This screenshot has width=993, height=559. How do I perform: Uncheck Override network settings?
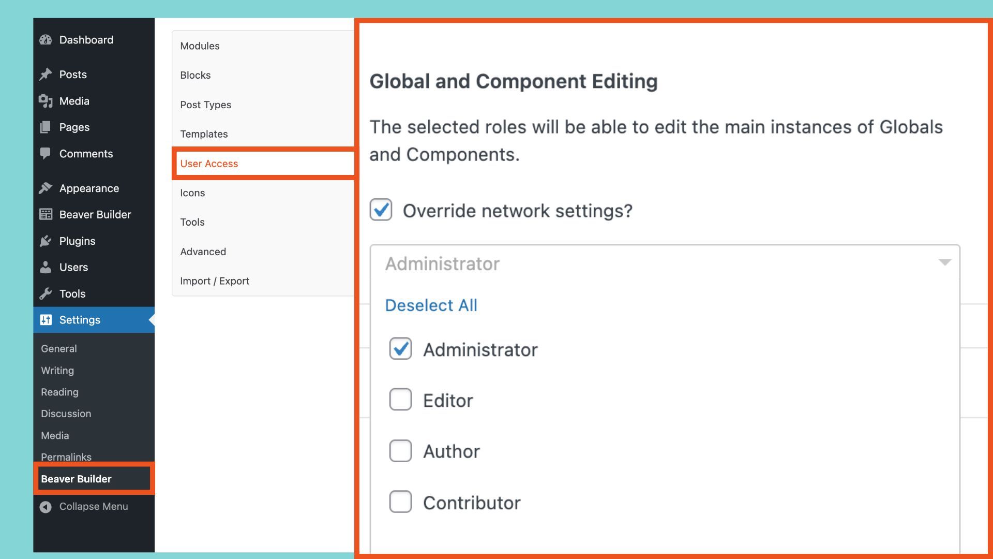[x=380, y=210]
